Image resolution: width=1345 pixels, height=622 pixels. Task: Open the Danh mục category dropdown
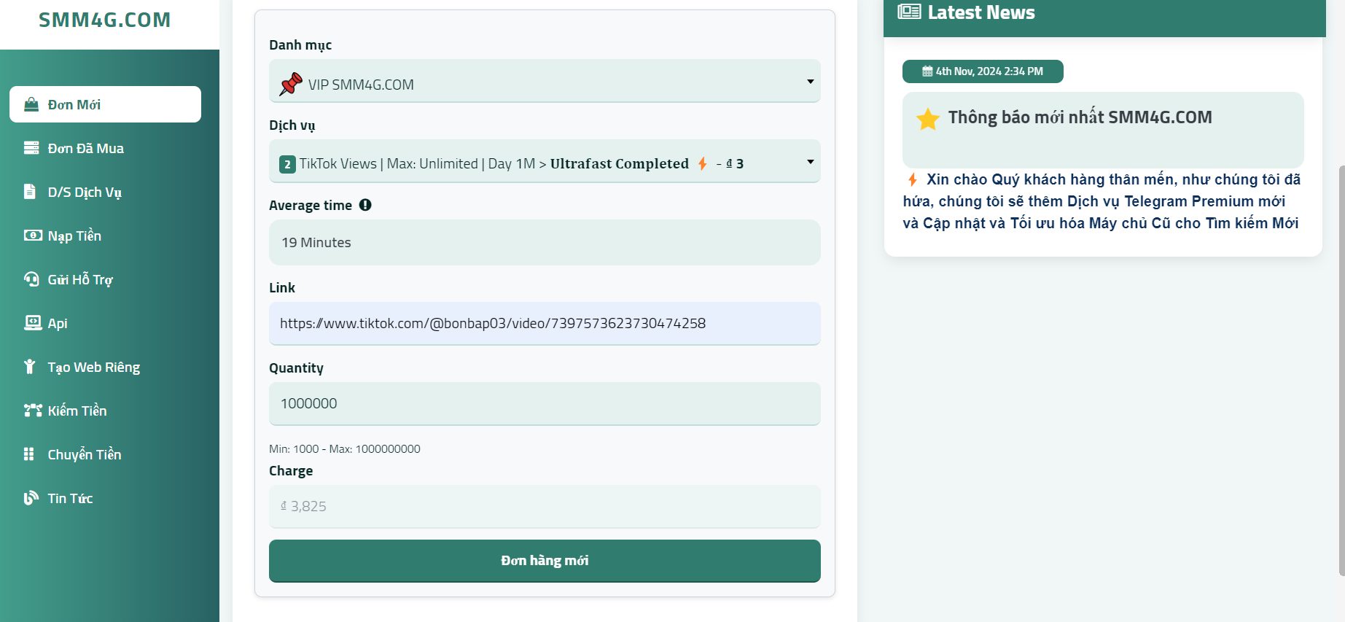[x=545, y=81]
